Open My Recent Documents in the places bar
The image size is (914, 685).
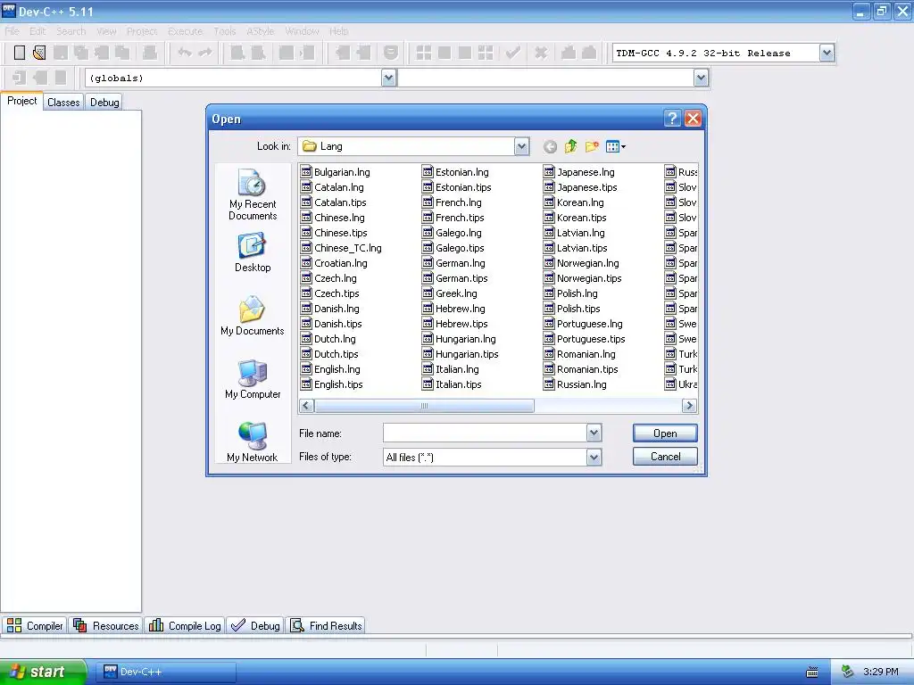click(253, 194)
